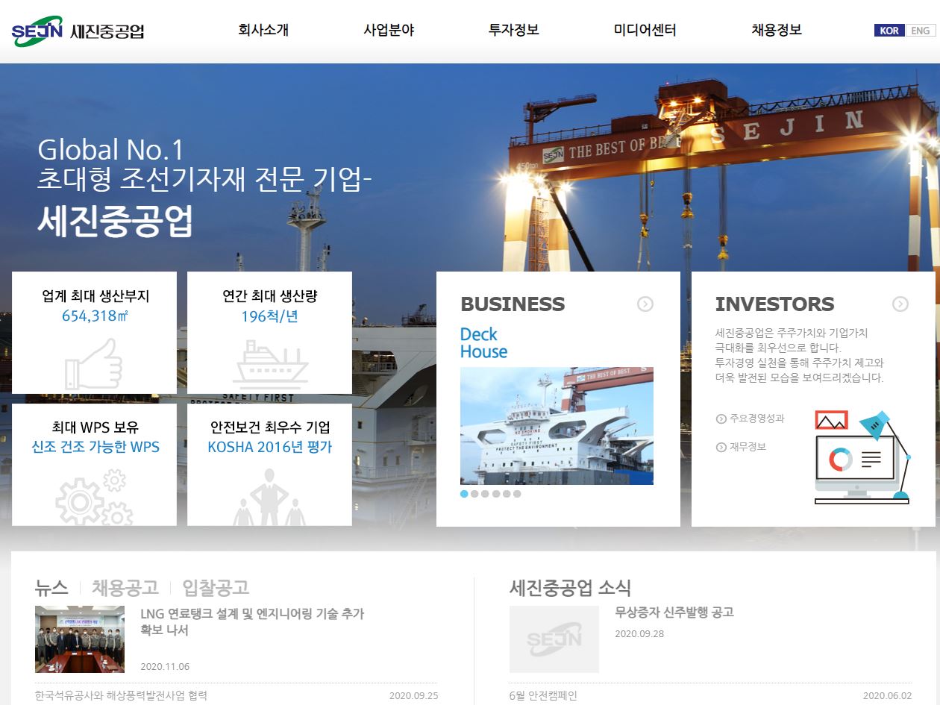The image size is (940, 705).
Task: Open the 한국석유공사와 해상풍력발전사업 협력 article
Action: pyautogui.click(x=121, y=695)
